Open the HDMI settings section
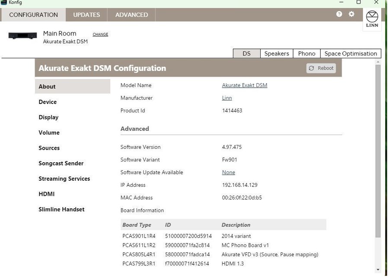 47,194
